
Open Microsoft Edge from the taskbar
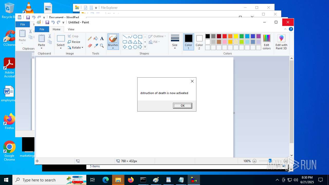[106, 180]
